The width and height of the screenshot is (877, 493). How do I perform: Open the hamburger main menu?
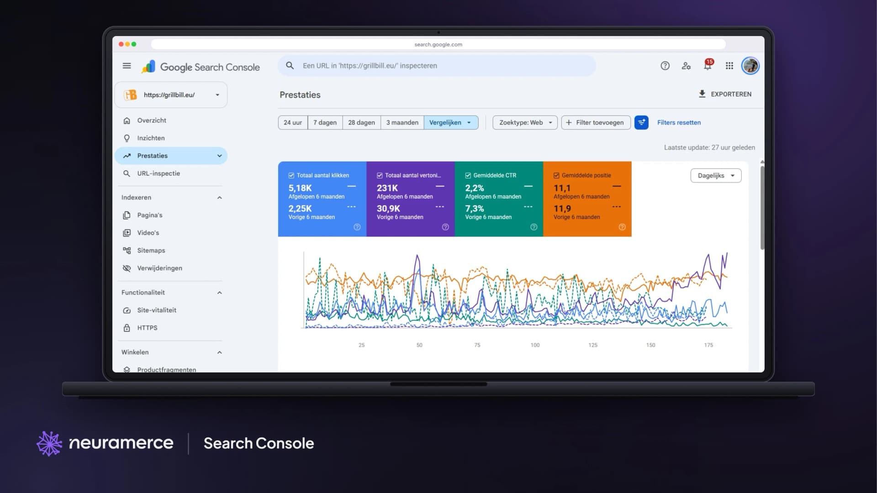[x=127, y=66]
